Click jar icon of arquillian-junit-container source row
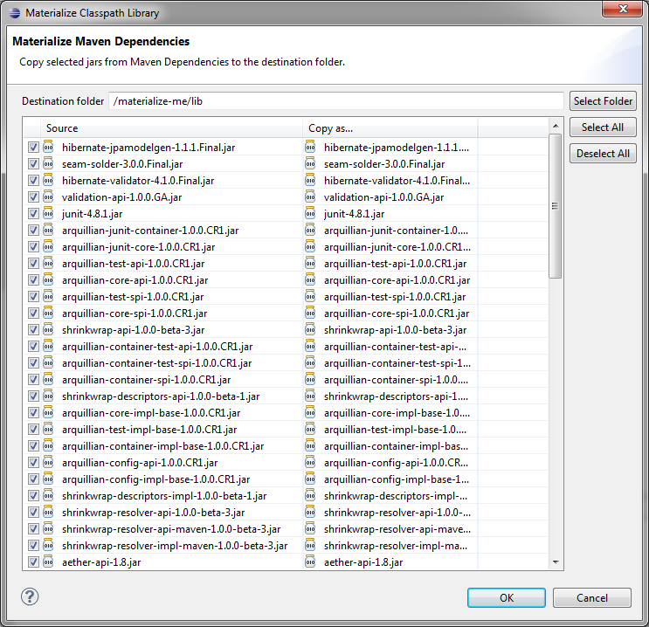Image resolution: width=649 pixels, height=627 pixels. click(48, 230)
